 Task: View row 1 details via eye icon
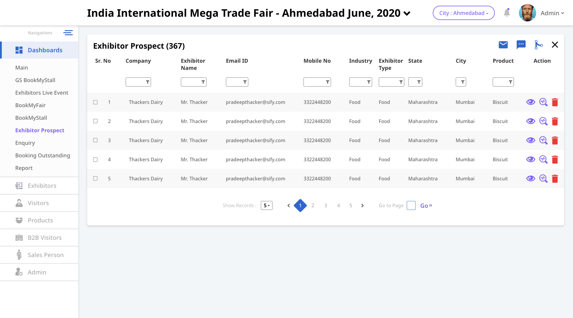pyautogui.click(x=530, y=102)
